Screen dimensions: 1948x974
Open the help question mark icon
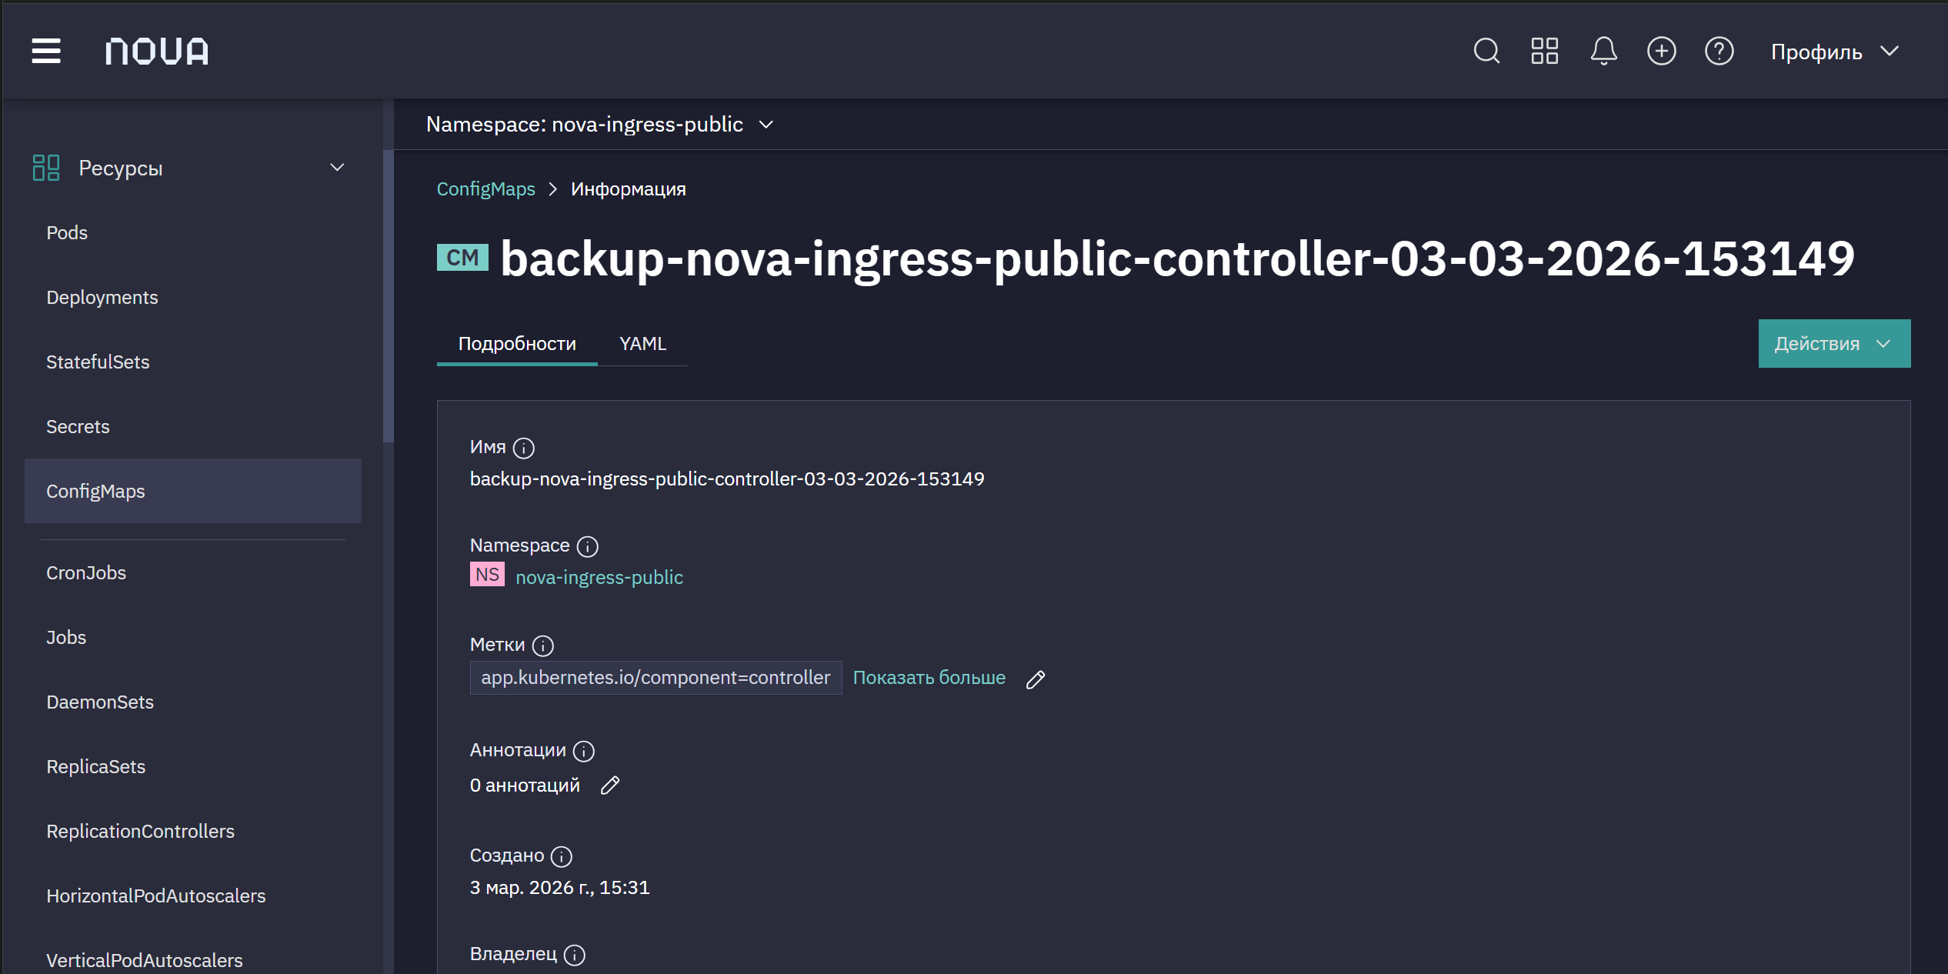click(1720, 52)
